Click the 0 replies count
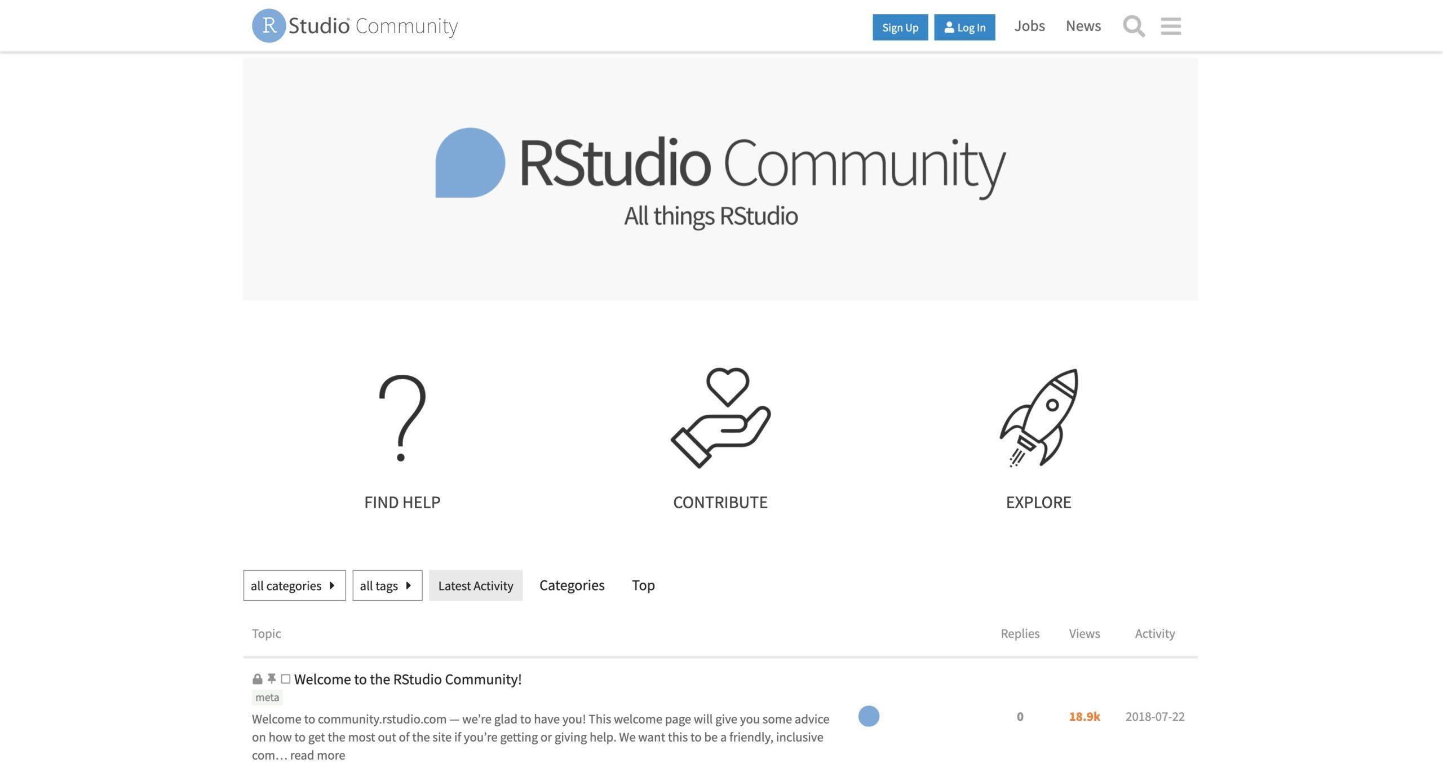Image resolution: width=1443 pixels, height=772 pixels. [1020, 716]
